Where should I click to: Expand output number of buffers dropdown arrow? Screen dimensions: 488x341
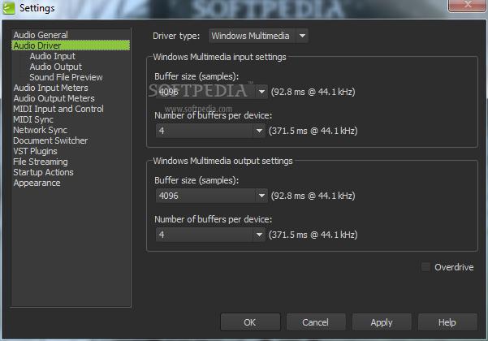click(259, 235)
